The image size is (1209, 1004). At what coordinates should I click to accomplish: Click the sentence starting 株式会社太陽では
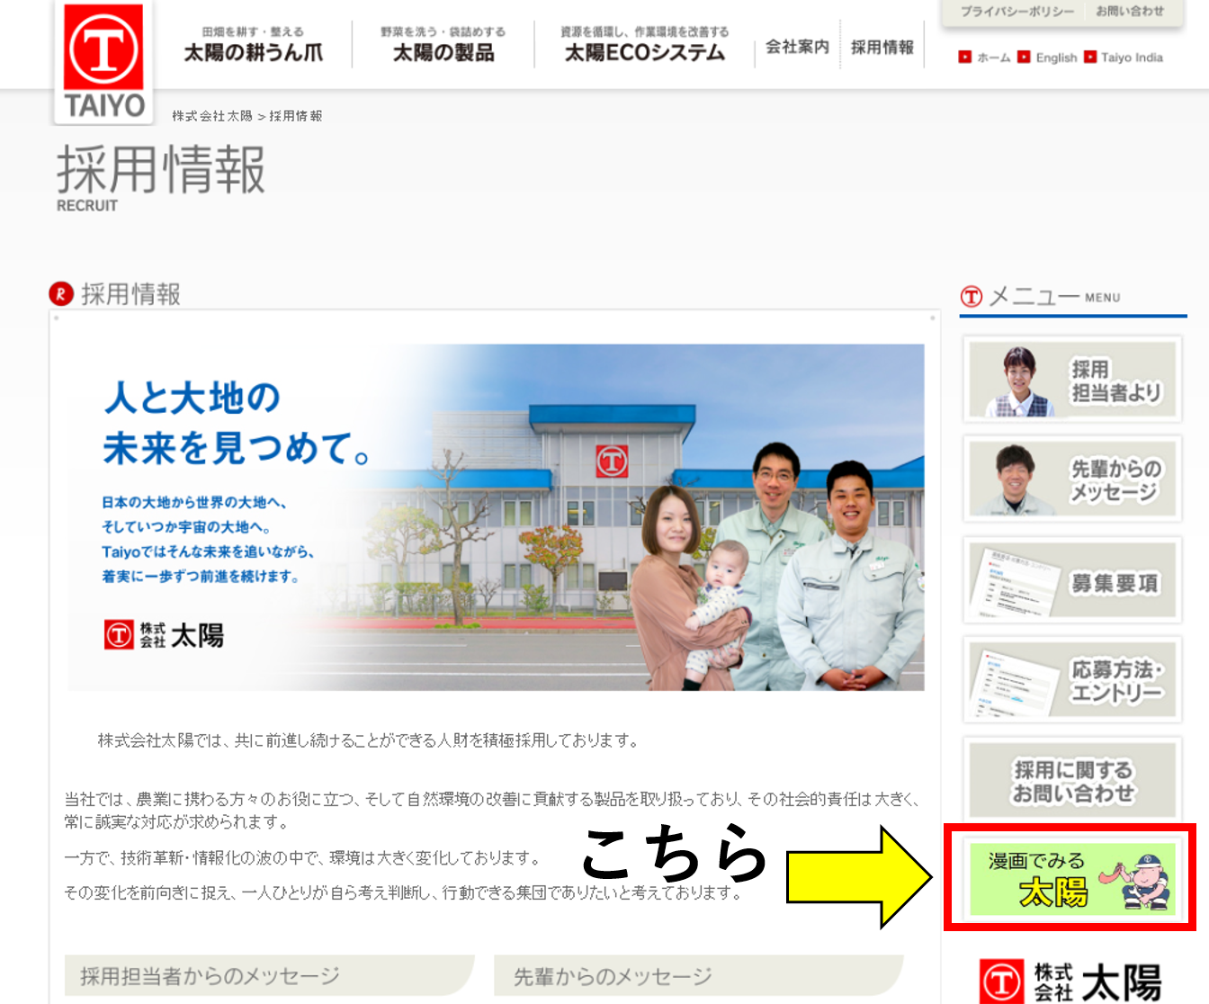click(x=370, y=740)
